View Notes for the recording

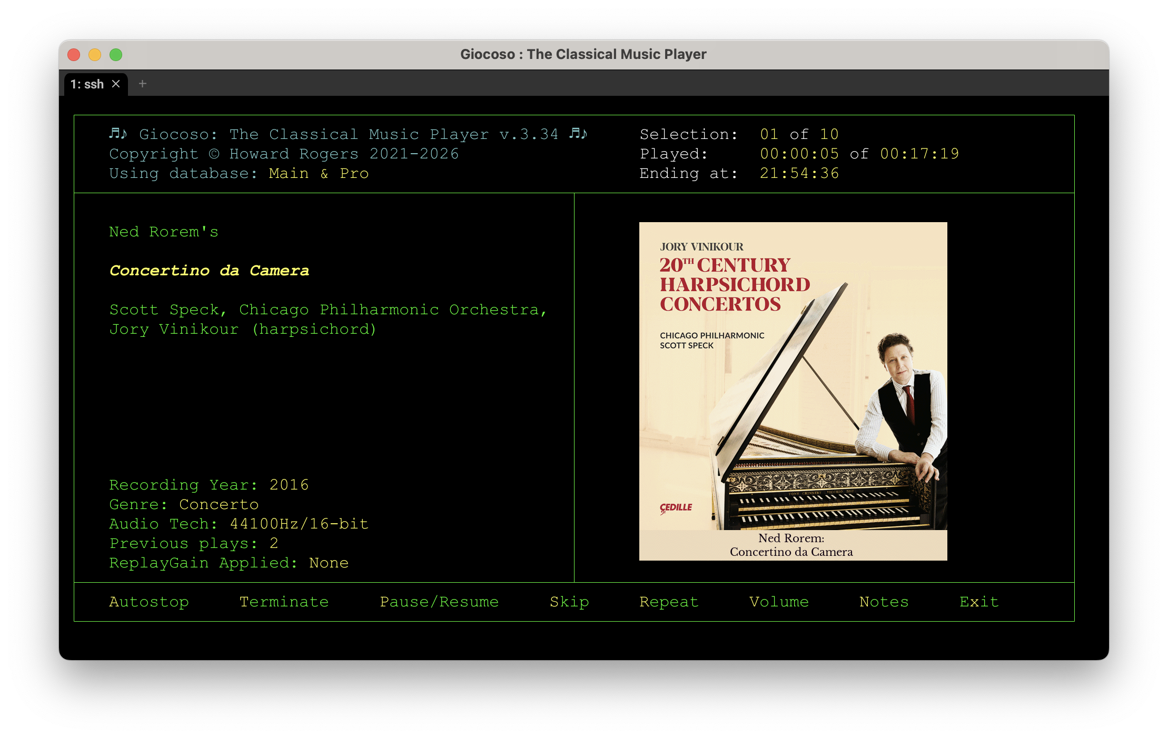click(883, 602)
